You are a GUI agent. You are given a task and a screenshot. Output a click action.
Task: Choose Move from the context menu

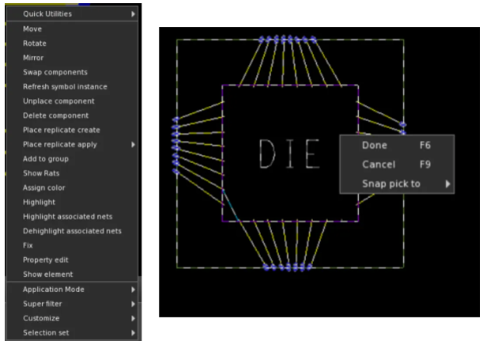(72, 29)
